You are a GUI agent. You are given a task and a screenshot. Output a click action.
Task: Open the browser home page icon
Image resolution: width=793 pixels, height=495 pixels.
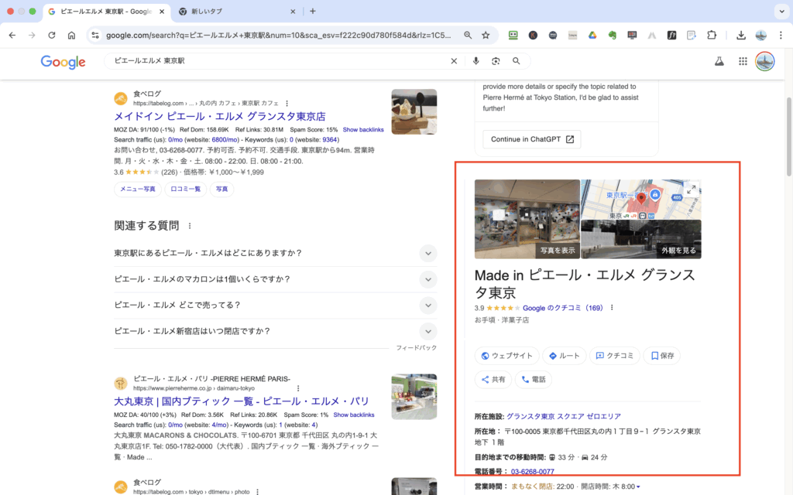[x=71, y=36]
